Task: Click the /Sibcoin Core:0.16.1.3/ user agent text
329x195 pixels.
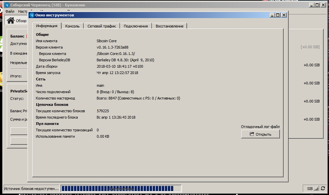Action: tap(116, 54)
